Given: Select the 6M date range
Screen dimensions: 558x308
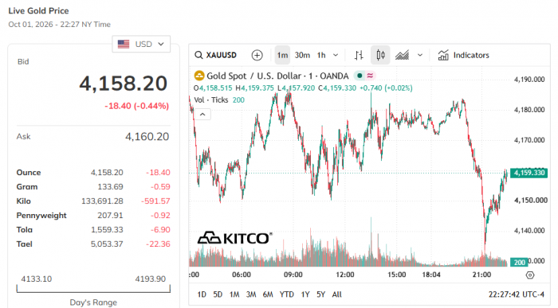Looking at the screenshot, I should coord(268,294).
